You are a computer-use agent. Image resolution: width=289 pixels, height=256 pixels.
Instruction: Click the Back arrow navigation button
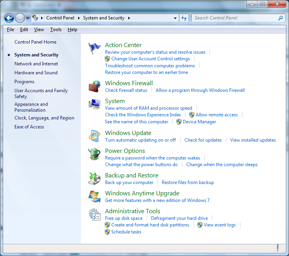point(9,18)
